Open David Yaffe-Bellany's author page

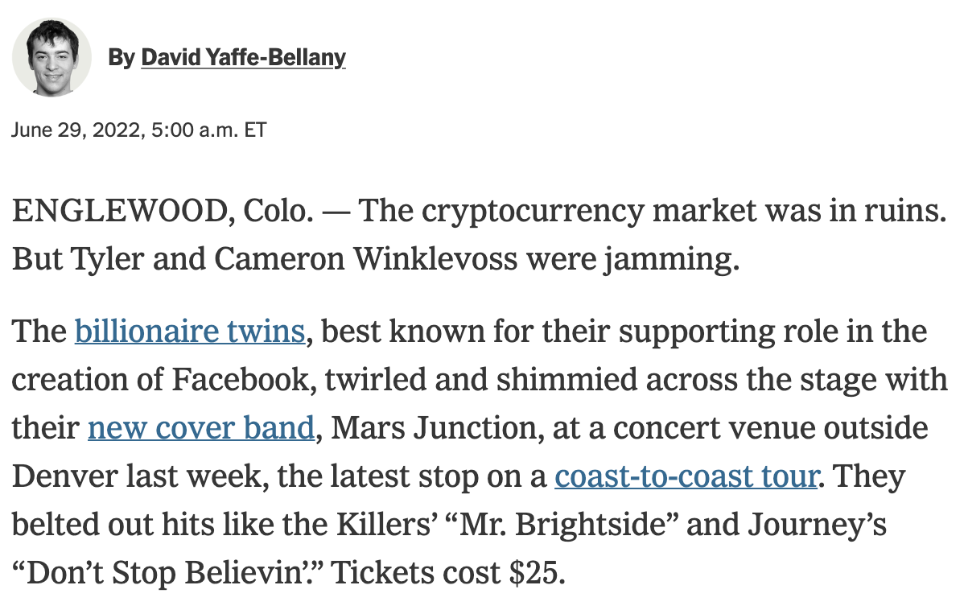243,58
